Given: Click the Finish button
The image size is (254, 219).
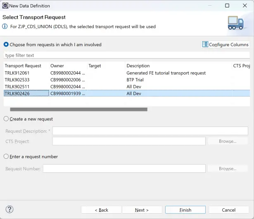Looking at the screenshot, I should (185, 210).
